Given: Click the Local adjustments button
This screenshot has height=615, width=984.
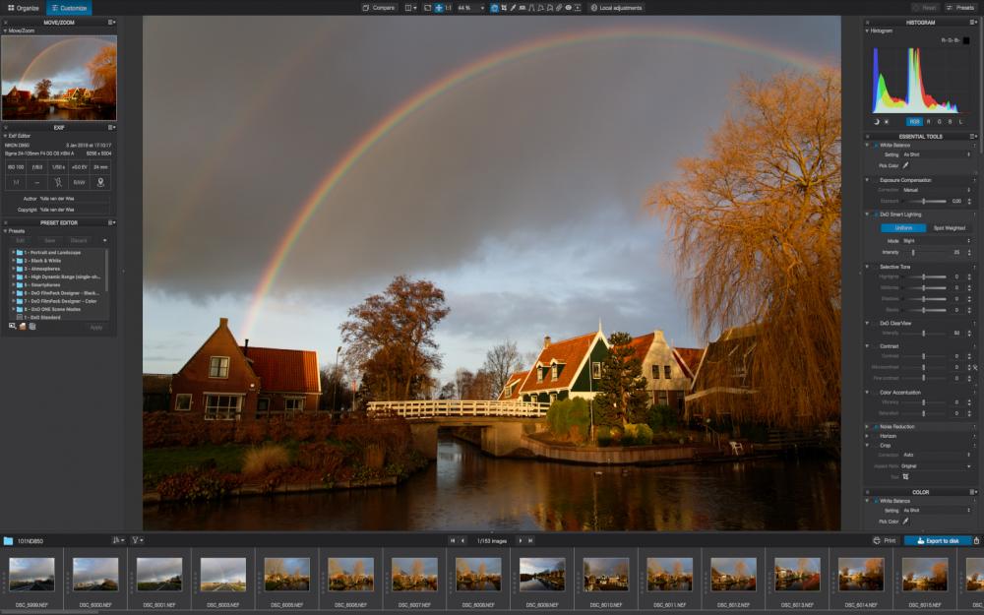Looking at the screenshot, I should click(616, 8).
